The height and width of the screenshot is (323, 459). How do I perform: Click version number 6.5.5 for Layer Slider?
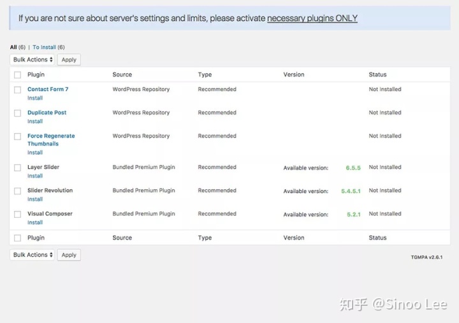click(x=353, y=168)
